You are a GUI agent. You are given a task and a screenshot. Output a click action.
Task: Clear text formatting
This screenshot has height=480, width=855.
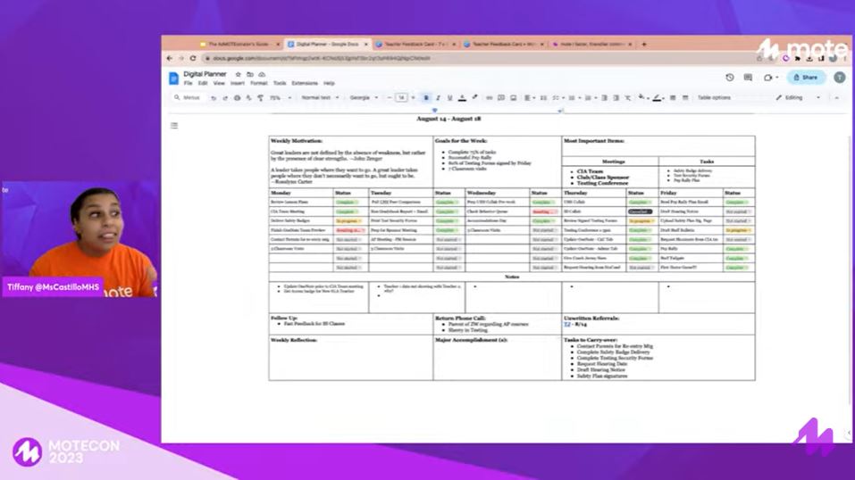628,98
